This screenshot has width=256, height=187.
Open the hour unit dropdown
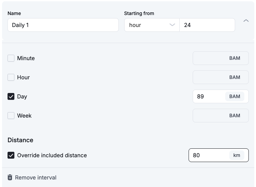coord(152,25)
